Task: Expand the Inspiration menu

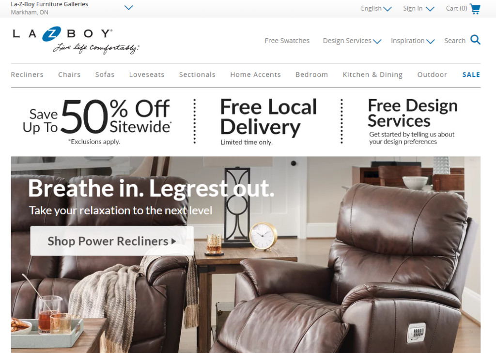Action: tap(413, 41)
